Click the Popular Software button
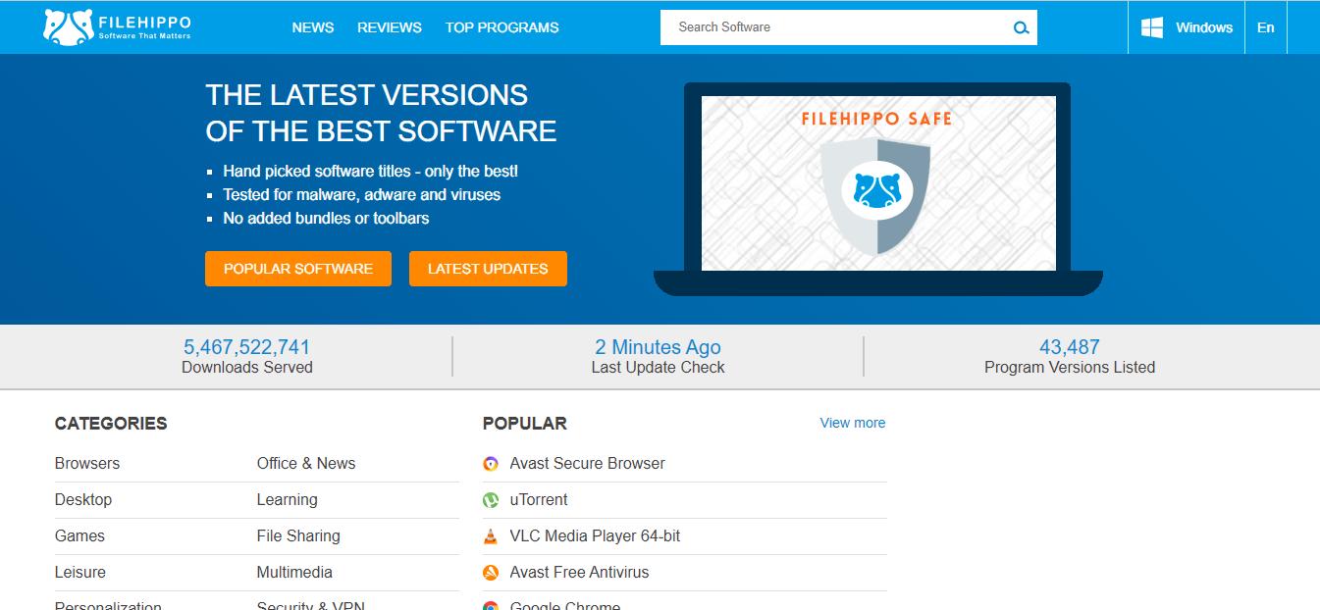Screen dimensions: 1320x610 coord(298,269)
